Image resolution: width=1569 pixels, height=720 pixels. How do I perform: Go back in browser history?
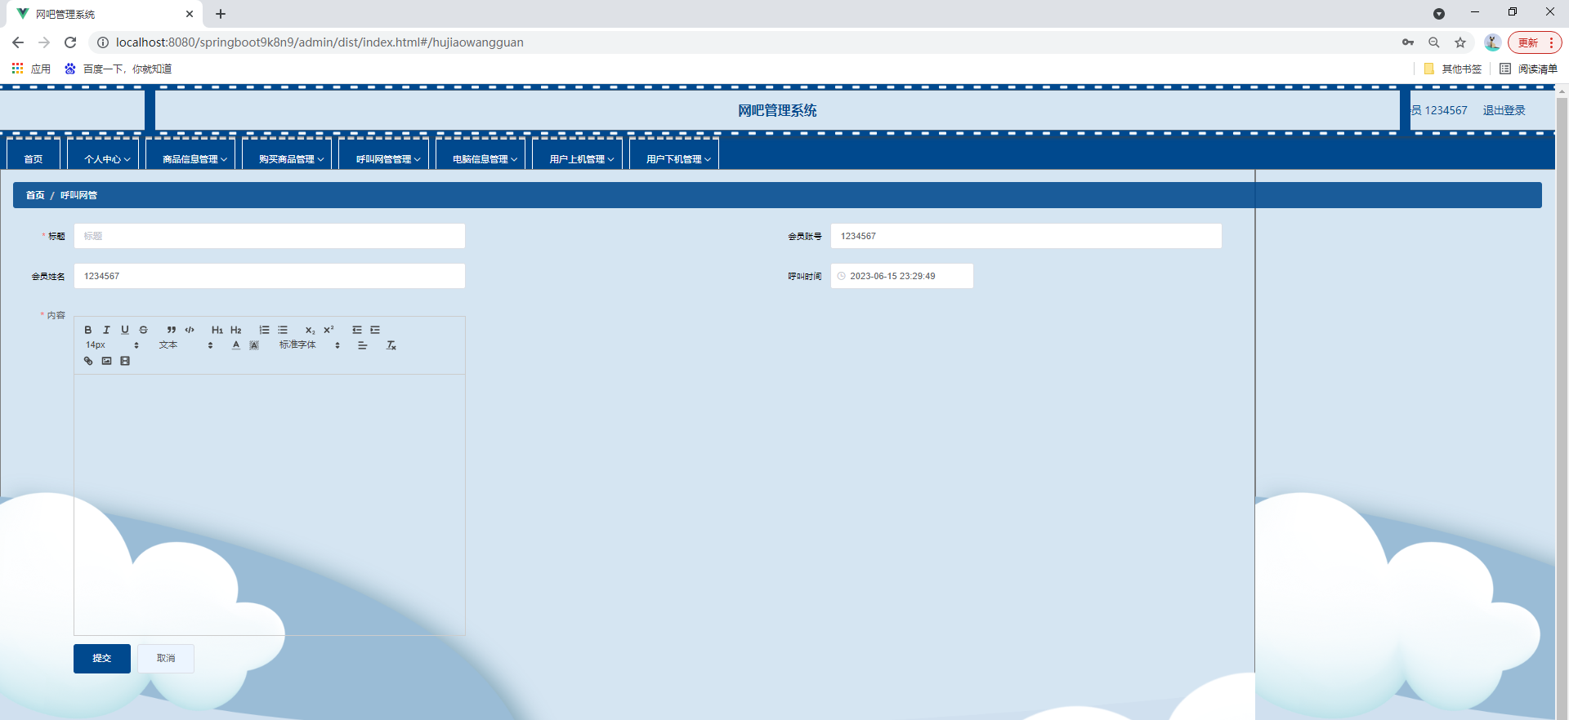[18, 42]
